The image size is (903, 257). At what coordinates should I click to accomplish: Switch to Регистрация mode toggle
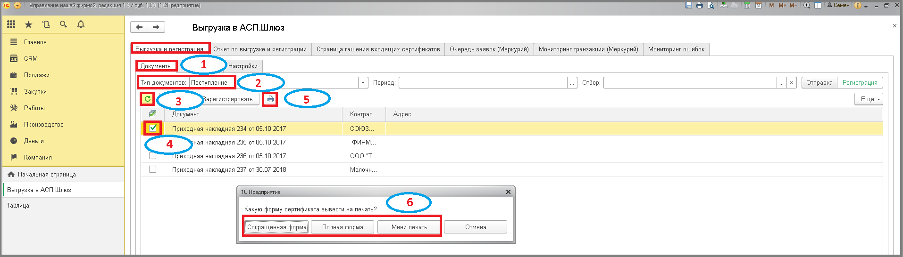click(860, 82)
